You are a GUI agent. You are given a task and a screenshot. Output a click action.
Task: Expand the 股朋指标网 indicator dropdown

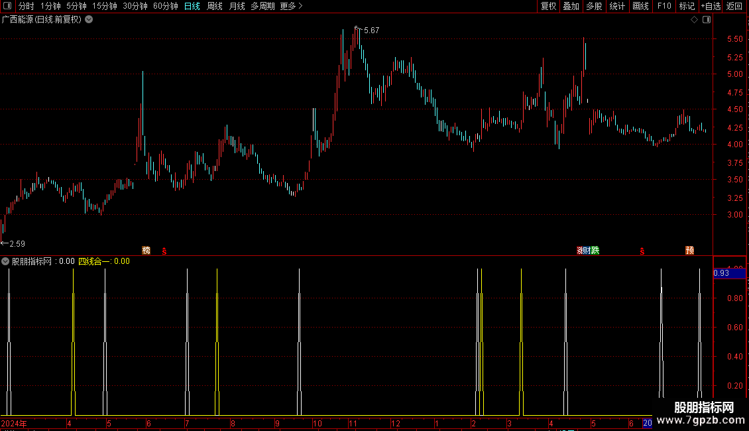click(5, 261)
